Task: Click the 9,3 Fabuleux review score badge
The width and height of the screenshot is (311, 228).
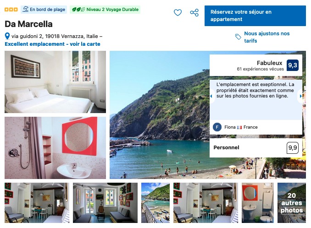Action: point(293,65)
